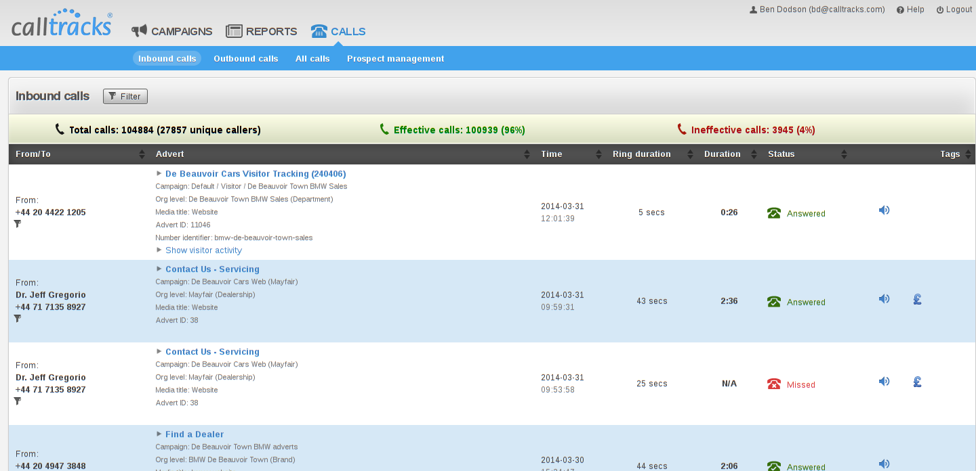This screenshot has height=471, width=976.
Task: Expand Show visitor activity
Action: 203,250
